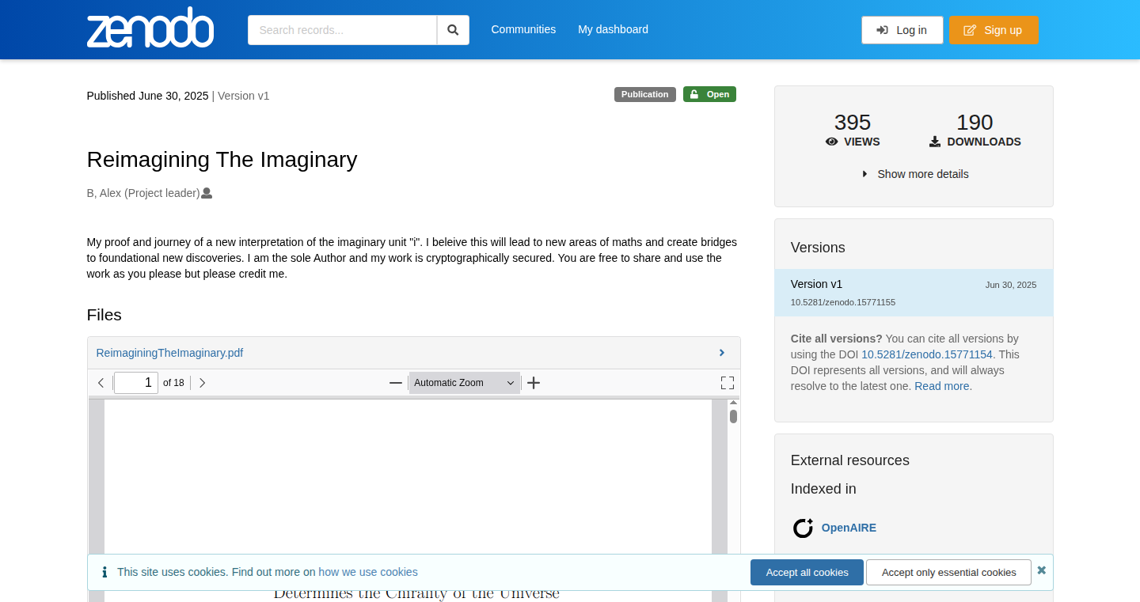
Task: Click the PDF page number field
Action: click(x=136, y=383)
